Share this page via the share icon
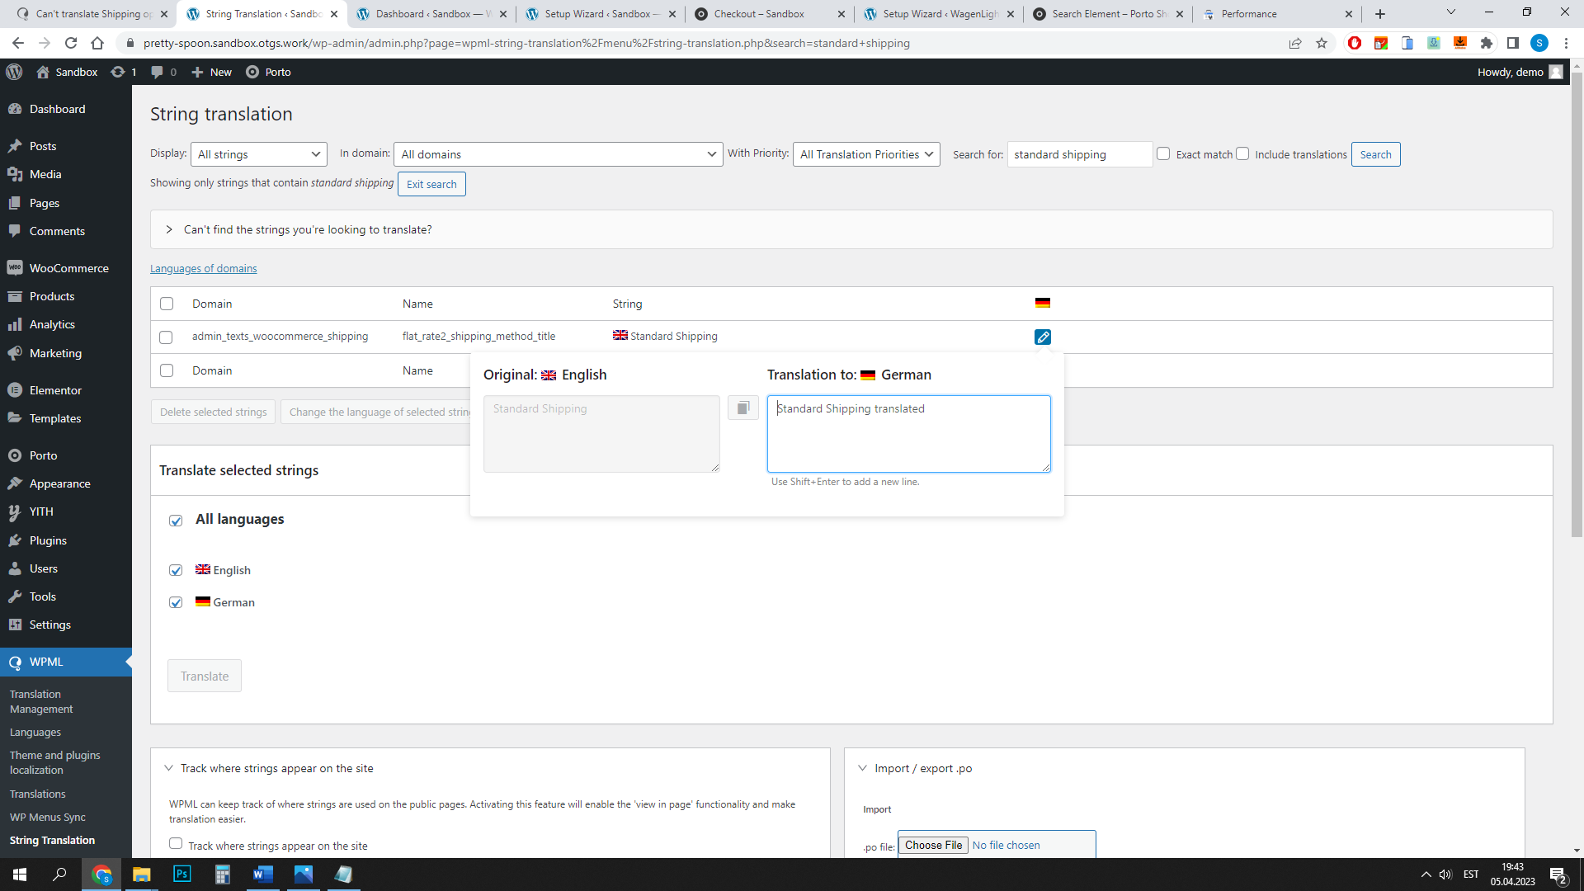Screen dimensions: 1584x891 pyautogui.click(x=1295, y=43)
